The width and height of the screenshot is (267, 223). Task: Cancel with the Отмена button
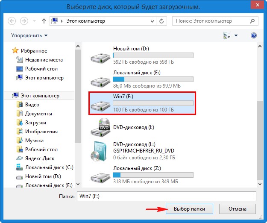tap(238, 209)
